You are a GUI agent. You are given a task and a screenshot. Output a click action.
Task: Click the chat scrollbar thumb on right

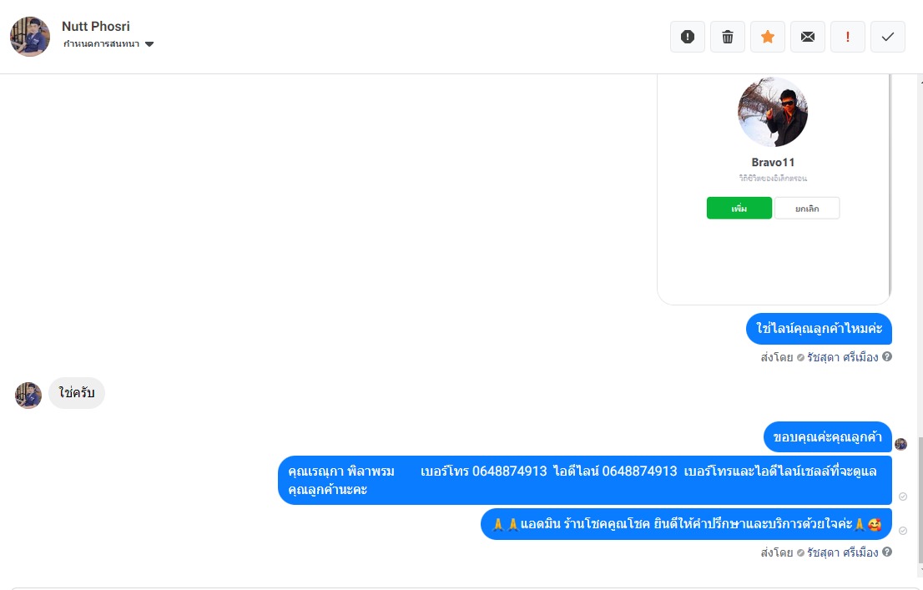pos(920,501)
